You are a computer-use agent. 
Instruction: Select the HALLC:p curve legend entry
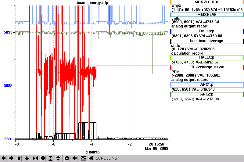(207, 58)
